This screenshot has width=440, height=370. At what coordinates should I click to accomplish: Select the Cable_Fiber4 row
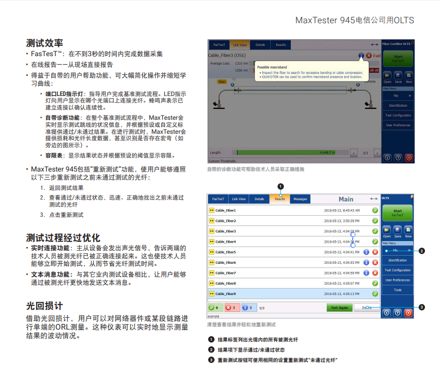(293, 242)
